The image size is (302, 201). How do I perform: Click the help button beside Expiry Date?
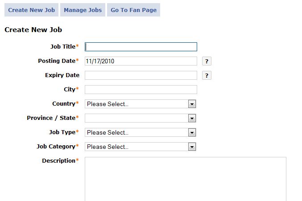[x=207, y=76]
